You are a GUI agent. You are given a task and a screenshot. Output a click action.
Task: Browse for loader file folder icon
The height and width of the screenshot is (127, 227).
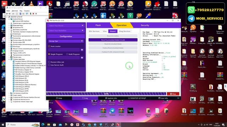click(x=82, y=50)
